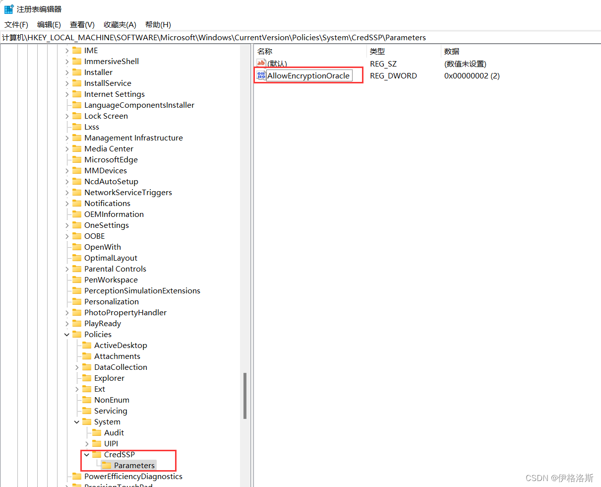Click the 0x00000002 (2) data value
The width and height of the screenshot is (601, 487).
pyautogui.click(x=472, y=76)
